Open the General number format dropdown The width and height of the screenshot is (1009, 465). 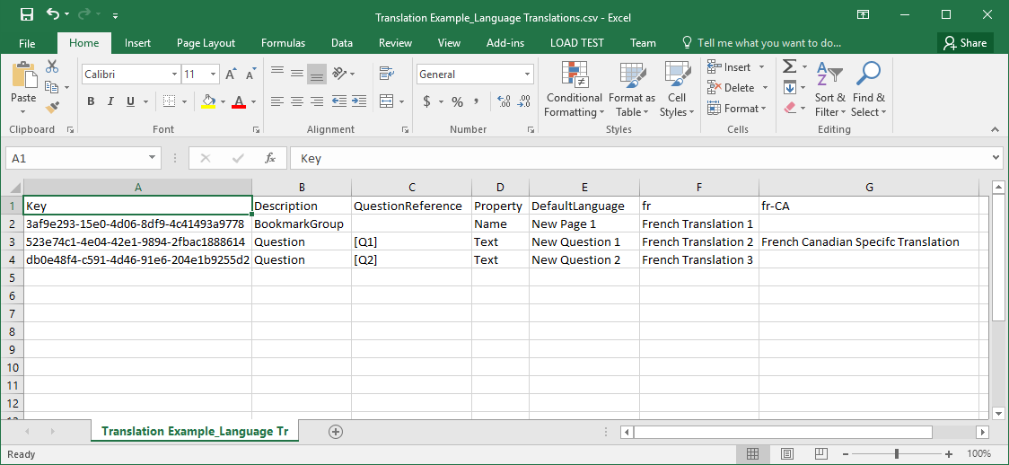point(527,75)
